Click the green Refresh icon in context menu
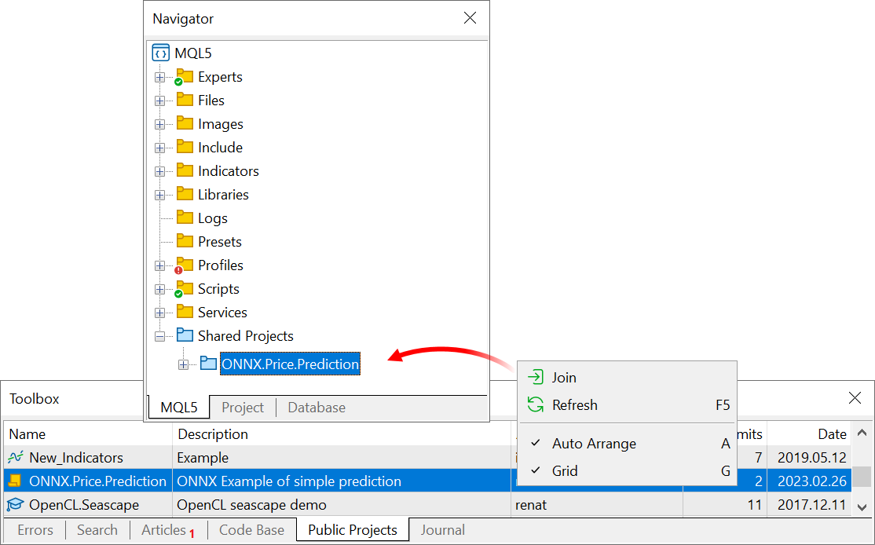The image size is (875, 545). 535,405
